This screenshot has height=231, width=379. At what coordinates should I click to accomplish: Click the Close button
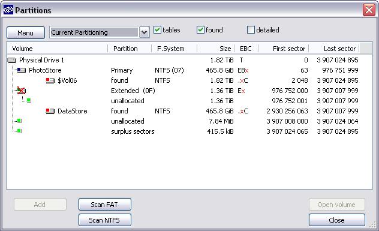click(336, 220)
